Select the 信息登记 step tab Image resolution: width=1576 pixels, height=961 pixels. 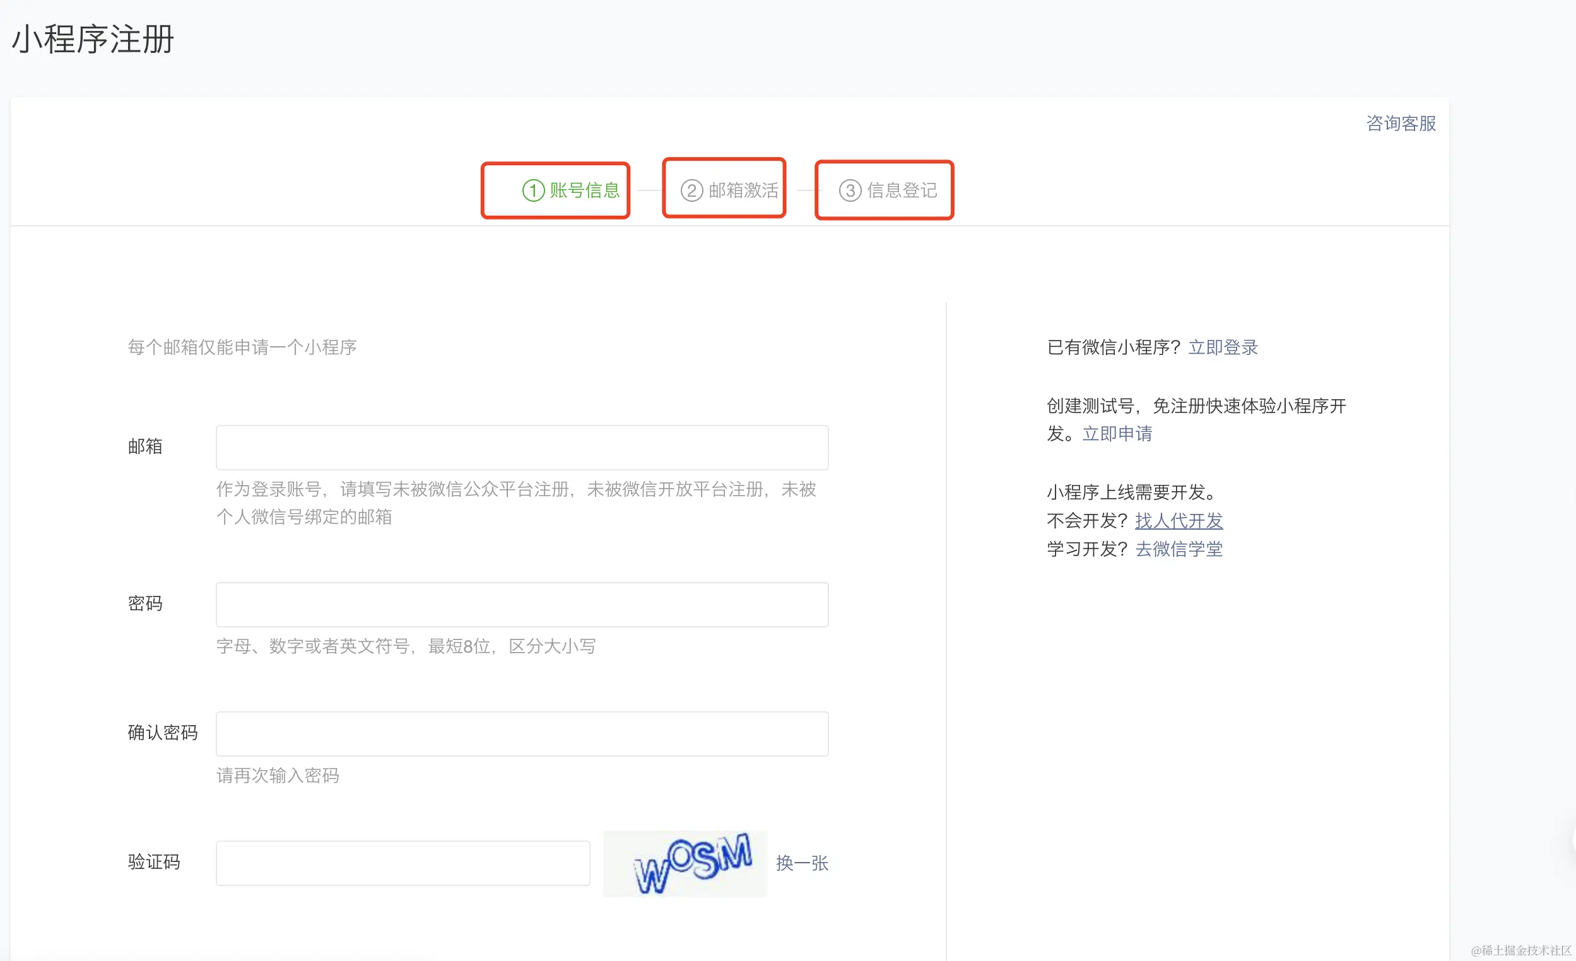[x=901, y=190]
